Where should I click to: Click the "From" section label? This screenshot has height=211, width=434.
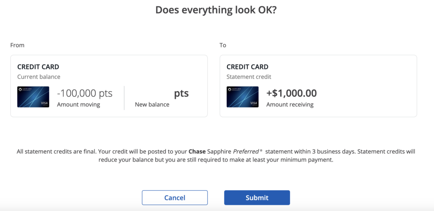click(x=17, y=45)
